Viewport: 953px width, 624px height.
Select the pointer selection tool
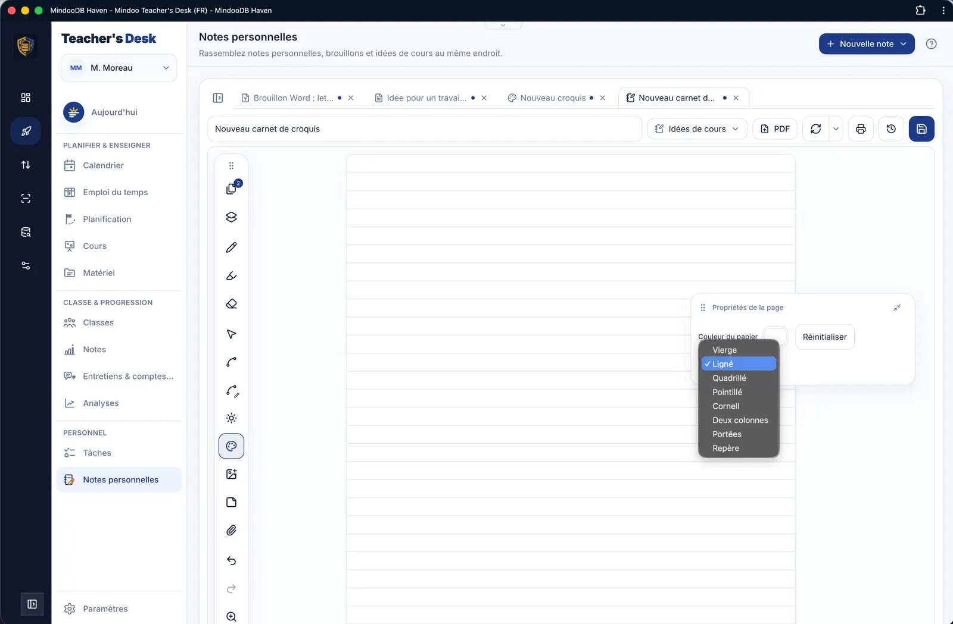click(232, 334)
